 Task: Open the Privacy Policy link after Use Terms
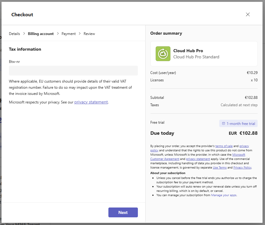242,168
